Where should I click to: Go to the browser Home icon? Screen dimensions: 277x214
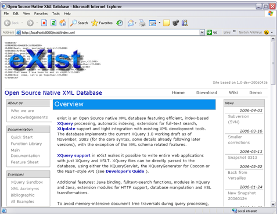pyautogui.click(x=63, y=23)
